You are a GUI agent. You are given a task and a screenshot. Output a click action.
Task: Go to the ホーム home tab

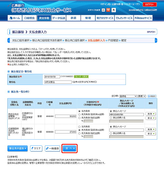point(15,18)
